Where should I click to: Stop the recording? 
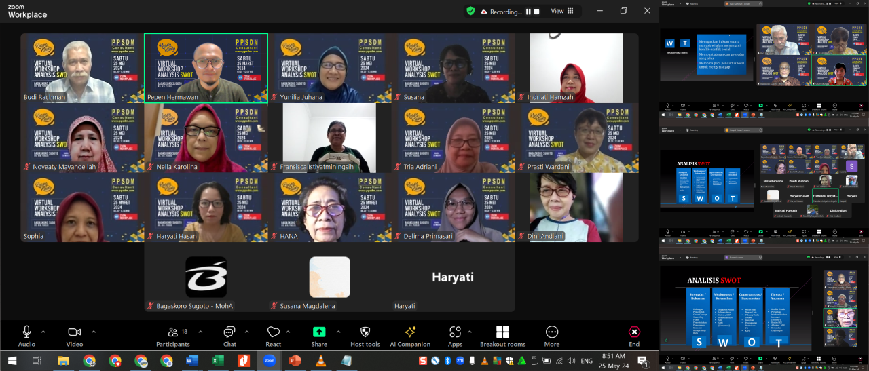(536, 12)
